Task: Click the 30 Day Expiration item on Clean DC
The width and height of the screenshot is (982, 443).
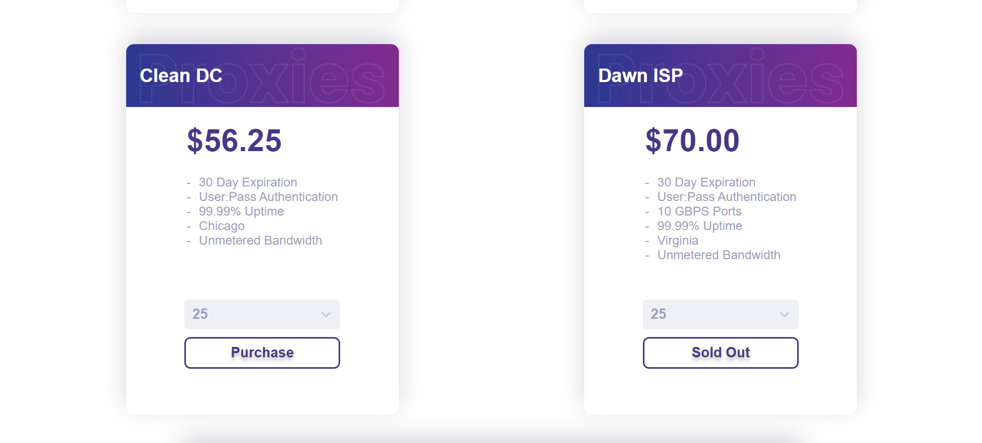Action: (248, 182)
